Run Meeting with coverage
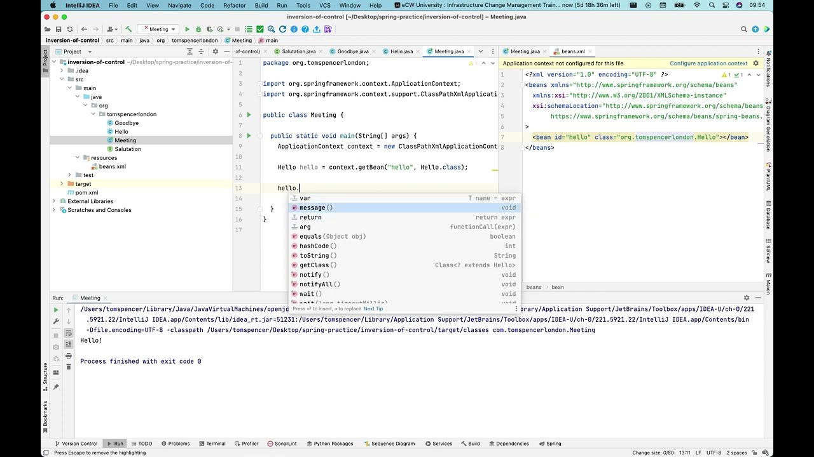 [210, 29]
